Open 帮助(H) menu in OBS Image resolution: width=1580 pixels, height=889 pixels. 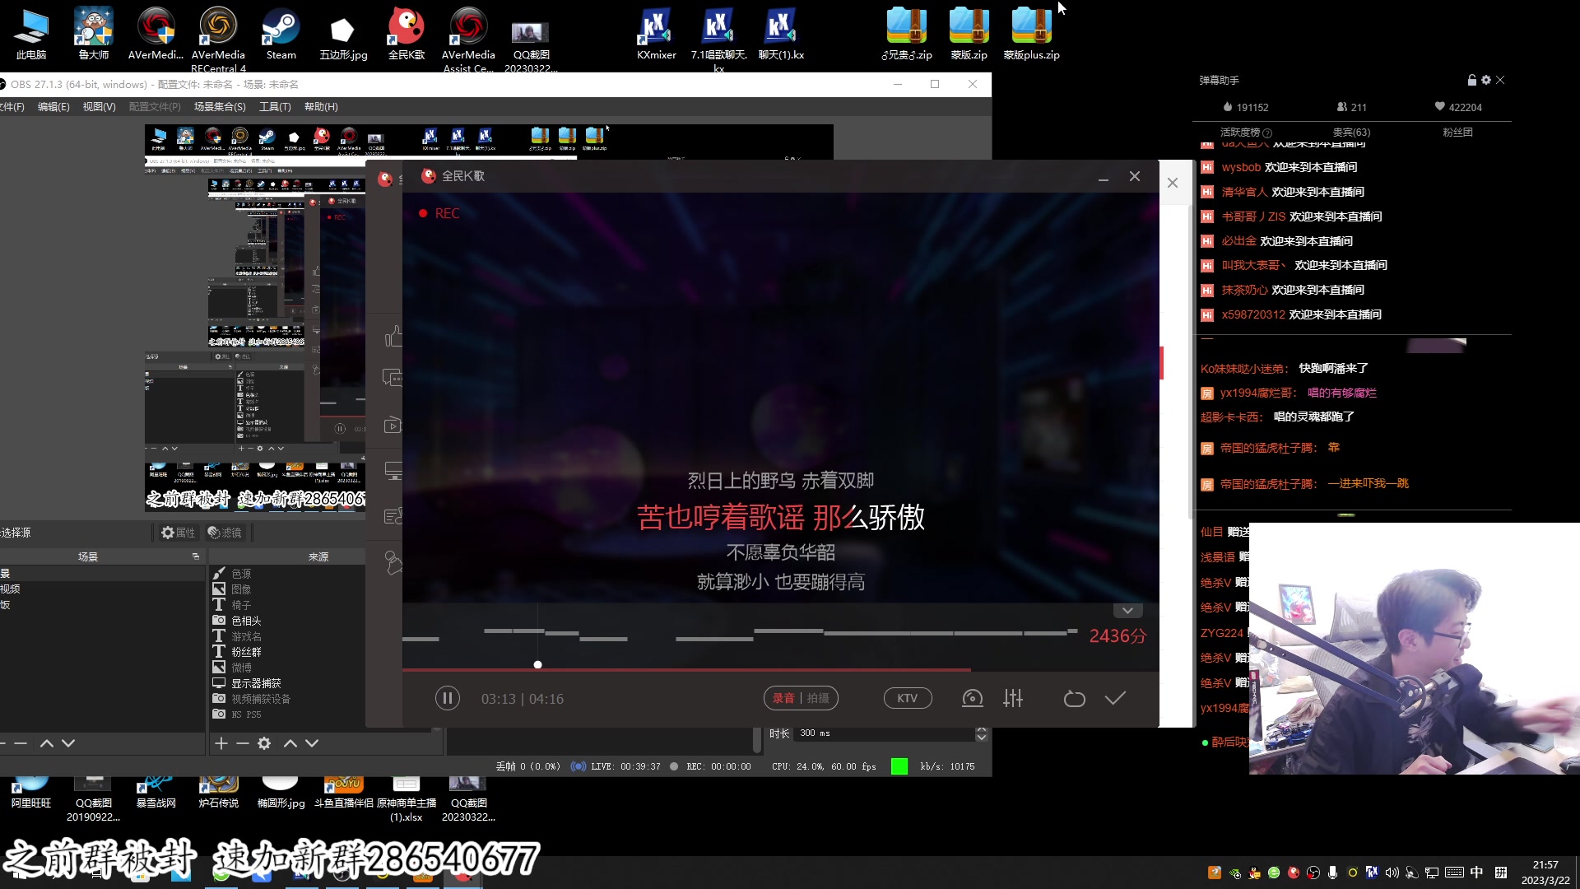(x=321, y=107)
